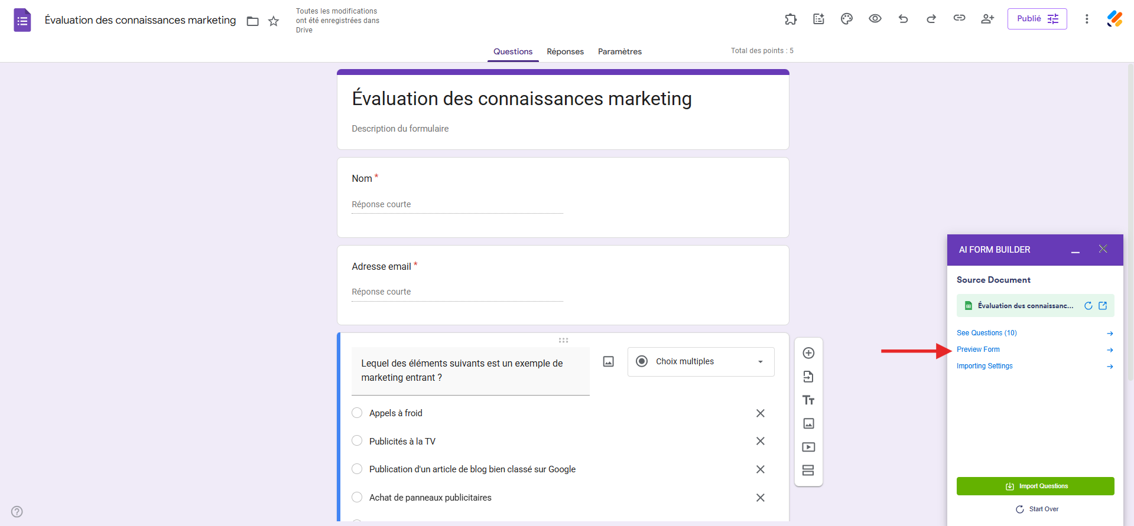
Task: Switch to the Réponses tab
Action: 565,51
